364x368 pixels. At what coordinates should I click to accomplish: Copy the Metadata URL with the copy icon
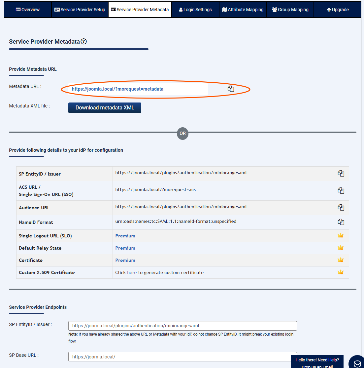pyautogui.click(x=231, y=89)
